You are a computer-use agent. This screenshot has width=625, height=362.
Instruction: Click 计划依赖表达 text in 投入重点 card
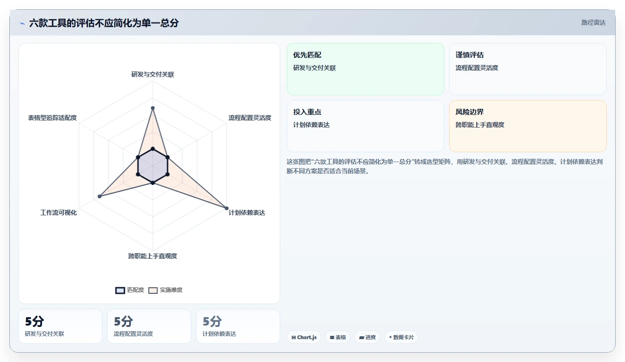pyautogui.click(x=312, y=125)
